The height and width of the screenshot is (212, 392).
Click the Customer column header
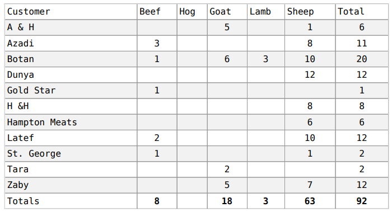[71, 12]
